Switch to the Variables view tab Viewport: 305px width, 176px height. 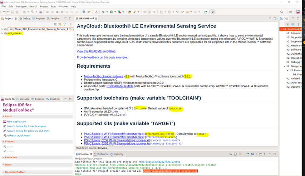pyautogui.click(x=23, y=99)
